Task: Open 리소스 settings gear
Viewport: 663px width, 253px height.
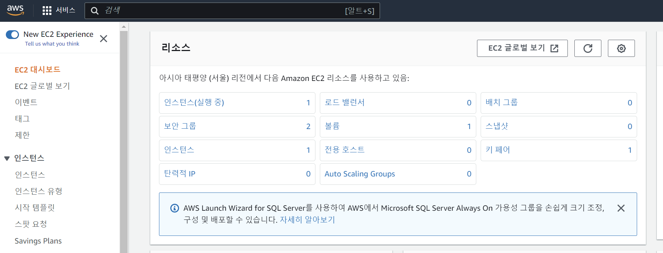Action: pos(621,48)
